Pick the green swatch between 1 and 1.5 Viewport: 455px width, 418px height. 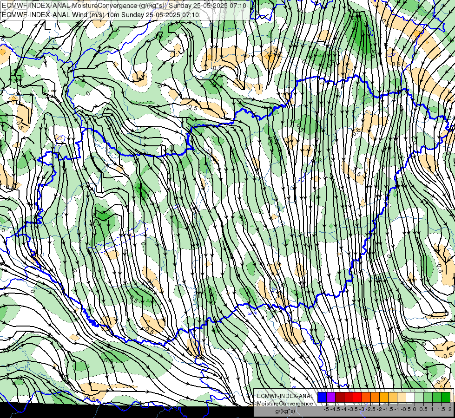(437, 397)
